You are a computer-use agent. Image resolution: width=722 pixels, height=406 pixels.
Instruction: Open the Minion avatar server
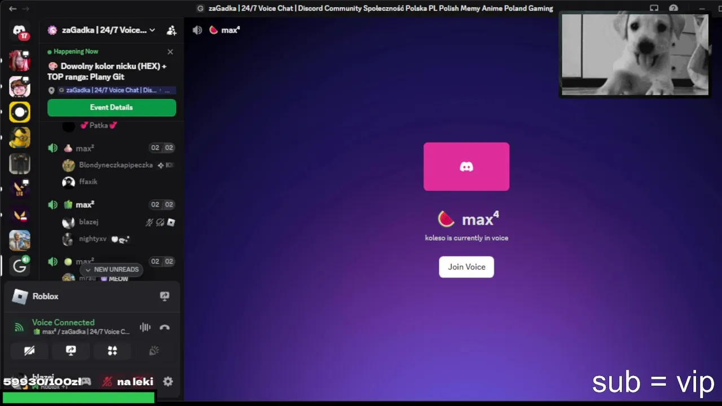(x=20, y=138)
